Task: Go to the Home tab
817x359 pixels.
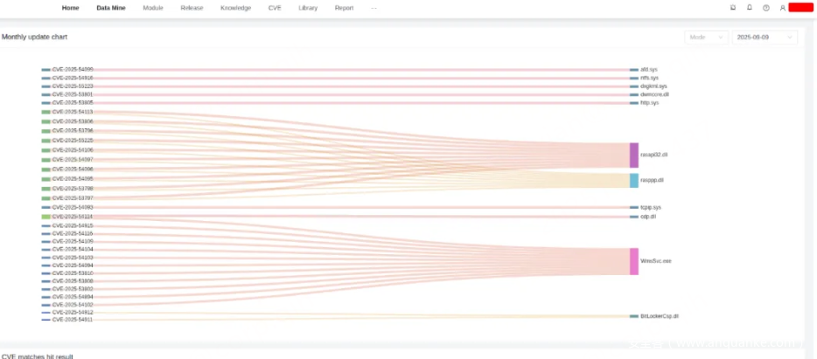Action: [70, 8]
